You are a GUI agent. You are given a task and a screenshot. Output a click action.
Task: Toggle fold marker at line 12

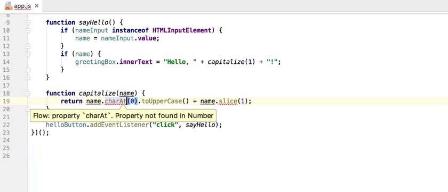(28, 46)
